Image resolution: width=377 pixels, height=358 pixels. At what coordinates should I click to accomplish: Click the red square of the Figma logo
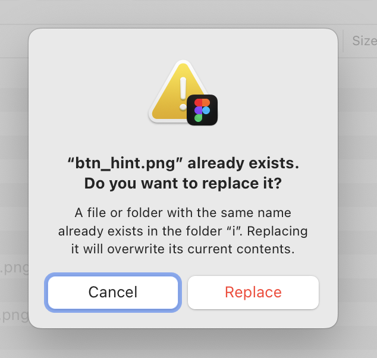point(199,103)
